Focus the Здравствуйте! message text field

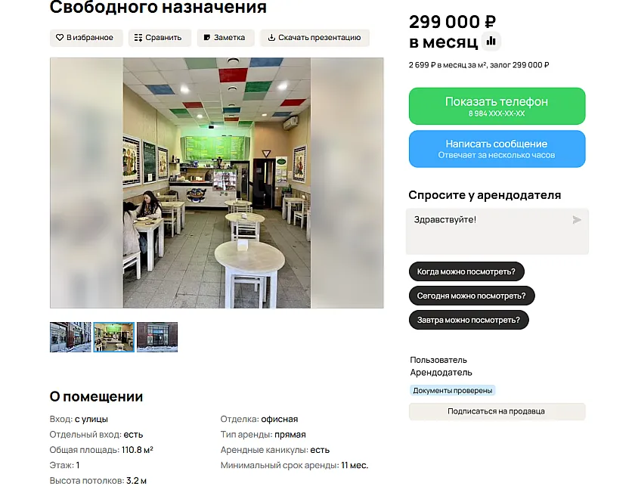497,231
